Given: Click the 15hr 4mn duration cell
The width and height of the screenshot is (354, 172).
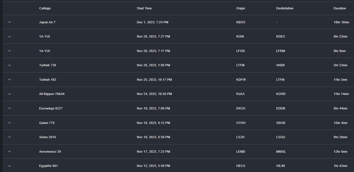Looking at the screenshot, I should tap(340, 123).
